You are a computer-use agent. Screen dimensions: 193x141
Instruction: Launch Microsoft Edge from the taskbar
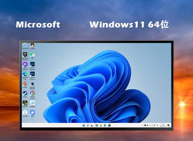[x=105, y=125]
